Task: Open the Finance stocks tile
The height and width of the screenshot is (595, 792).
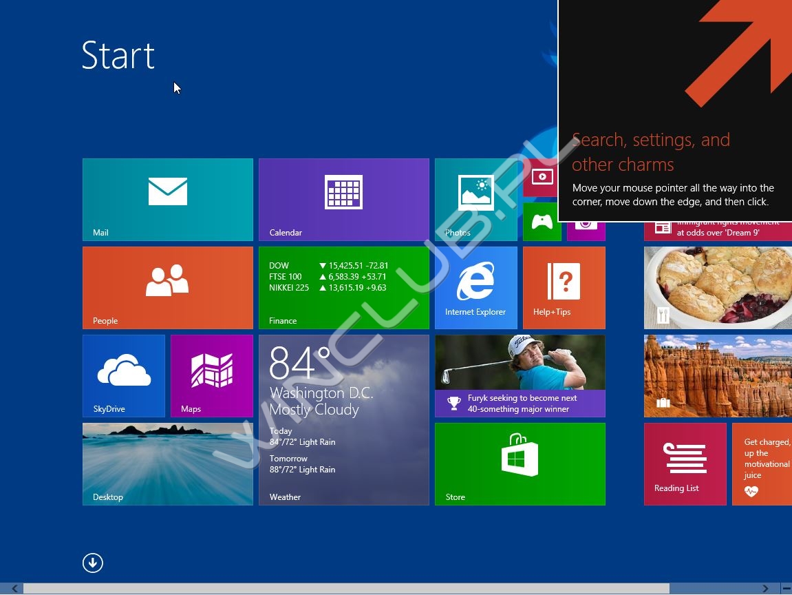Action: click(344, 288)
